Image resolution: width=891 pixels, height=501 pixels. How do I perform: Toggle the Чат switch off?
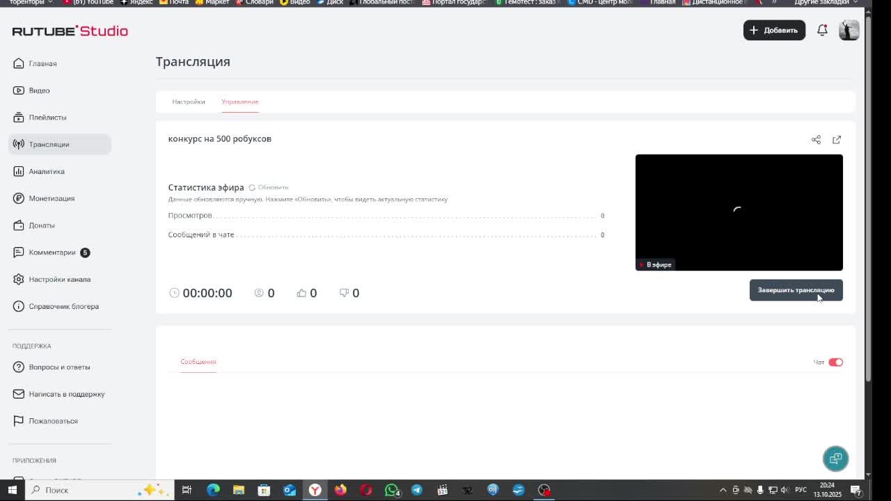tap(836, 362)
